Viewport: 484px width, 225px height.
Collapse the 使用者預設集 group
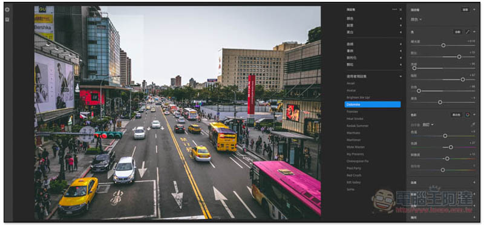click(x=401, y=76)
